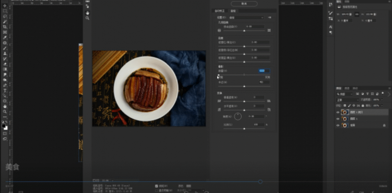
Task: Click the zoom-in plus button below the preview
Action: point(98,180)
